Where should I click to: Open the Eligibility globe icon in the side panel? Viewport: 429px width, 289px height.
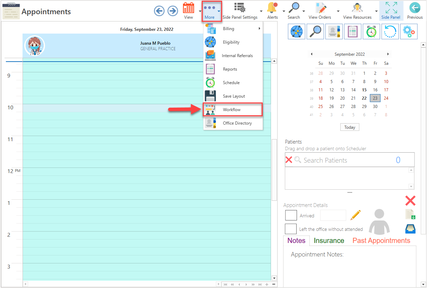point(296,31)
